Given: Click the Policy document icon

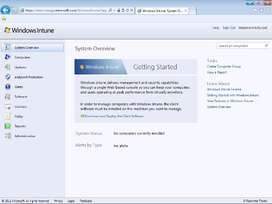Looking at the screenshot, I should click(x=8, y=116).
